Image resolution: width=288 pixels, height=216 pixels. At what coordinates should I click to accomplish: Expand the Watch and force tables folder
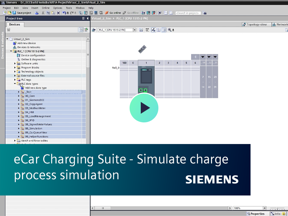click(x=15, y=140)
